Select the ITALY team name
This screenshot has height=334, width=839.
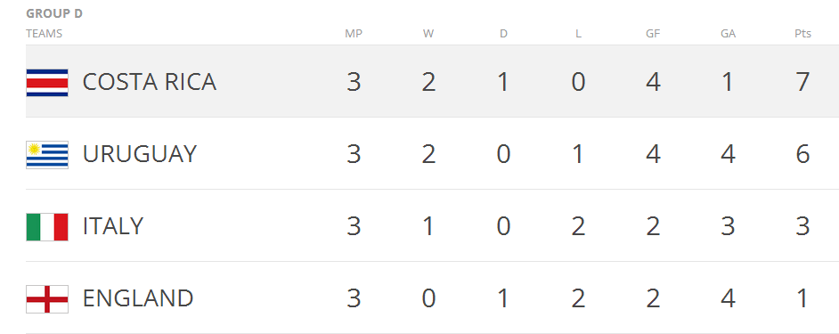click(x=113, y=226)
